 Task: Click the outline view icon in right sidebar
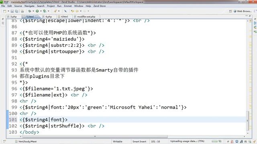(x=255, y=27)
